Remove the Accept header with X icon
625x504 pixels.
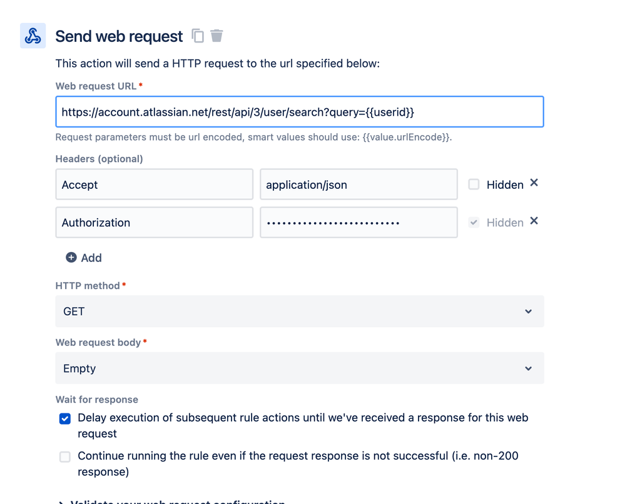point(534,183)
